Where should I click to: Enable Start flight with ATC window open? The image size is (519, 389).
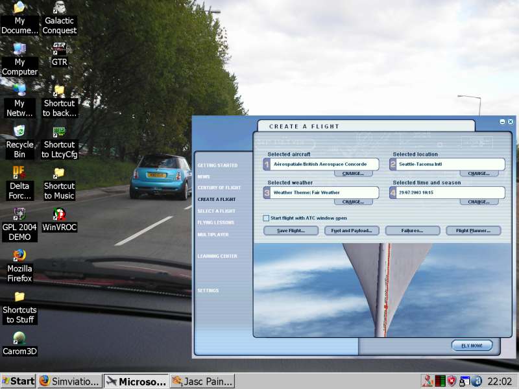(x=266, y=218)
